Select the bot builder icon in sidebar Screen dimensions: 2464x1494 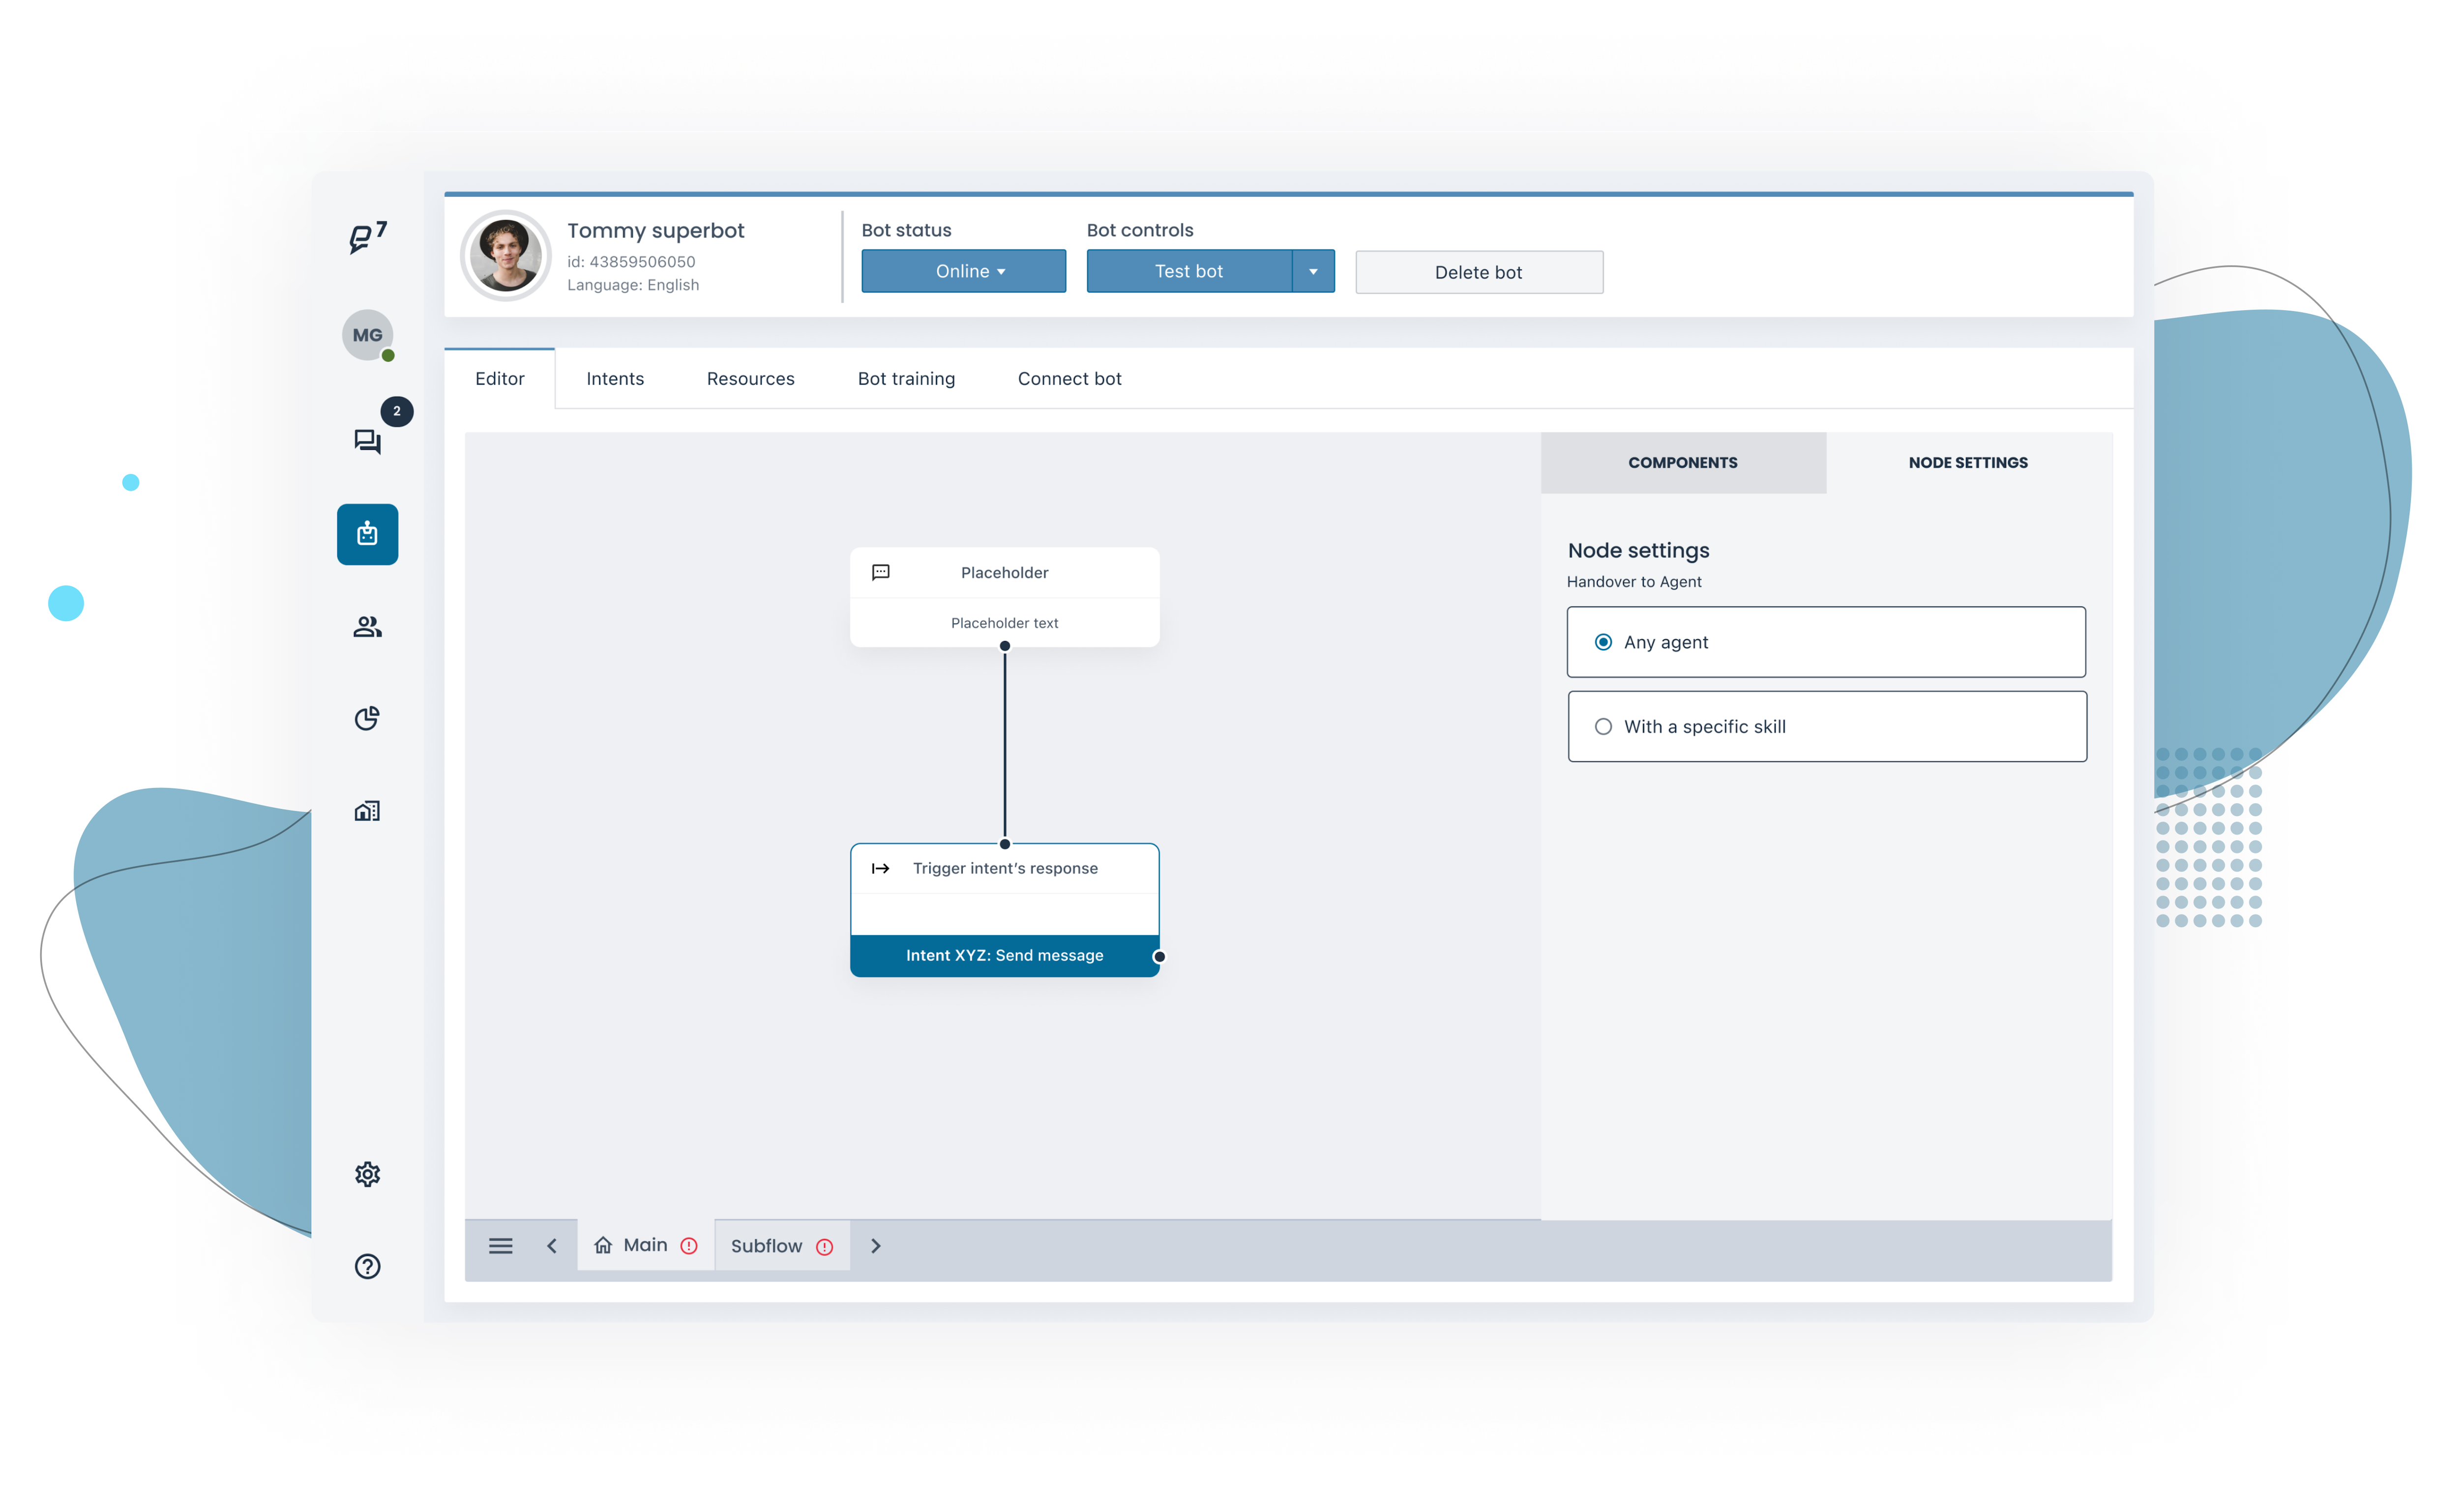(x=367, y=534)
